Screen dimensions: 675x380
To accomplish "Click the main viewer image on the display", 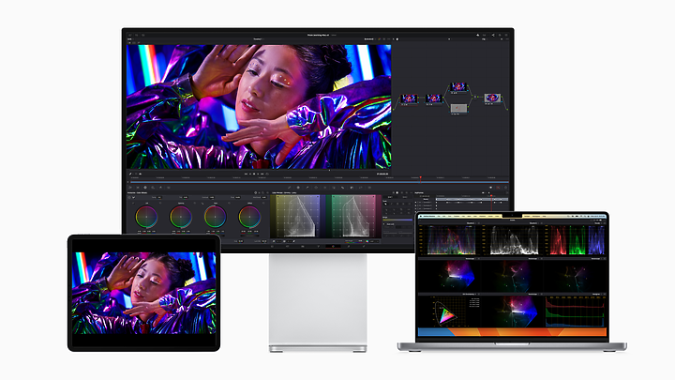I will click(259, 106).
